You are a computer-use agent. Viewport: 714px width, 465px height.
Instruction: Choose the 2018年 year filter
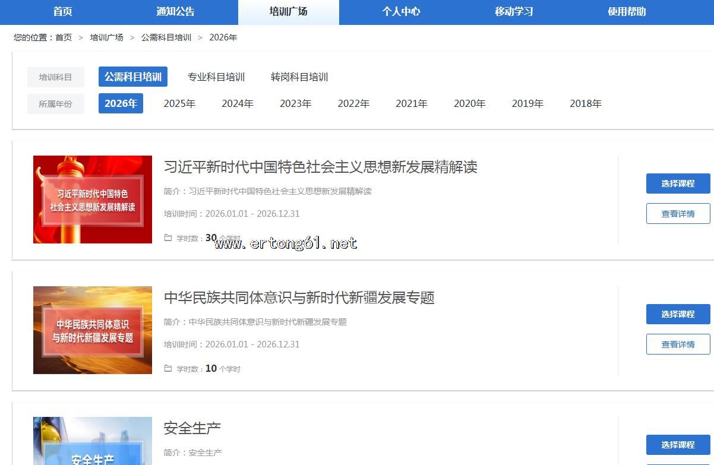(x=585, y=104)
